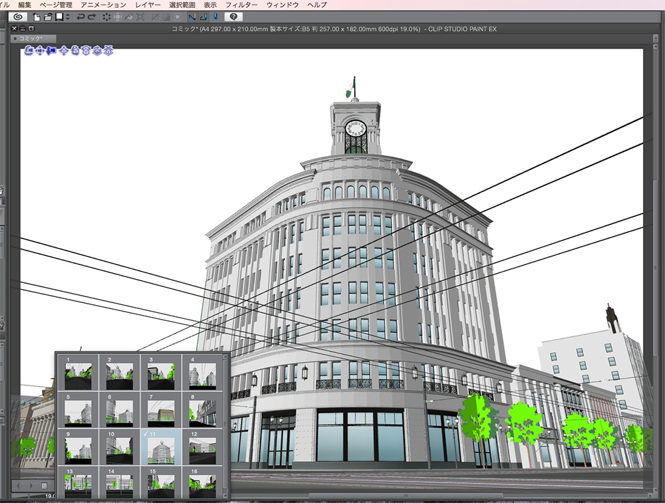Select the 3D camera pan control icon

pyautogui.click(x=40, y=51)
